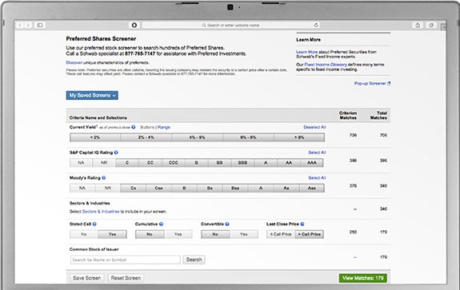The height and width of the screenshot is (290, 460).
Task: Go back with browser back arrow
Action: [x=20, y=26]
